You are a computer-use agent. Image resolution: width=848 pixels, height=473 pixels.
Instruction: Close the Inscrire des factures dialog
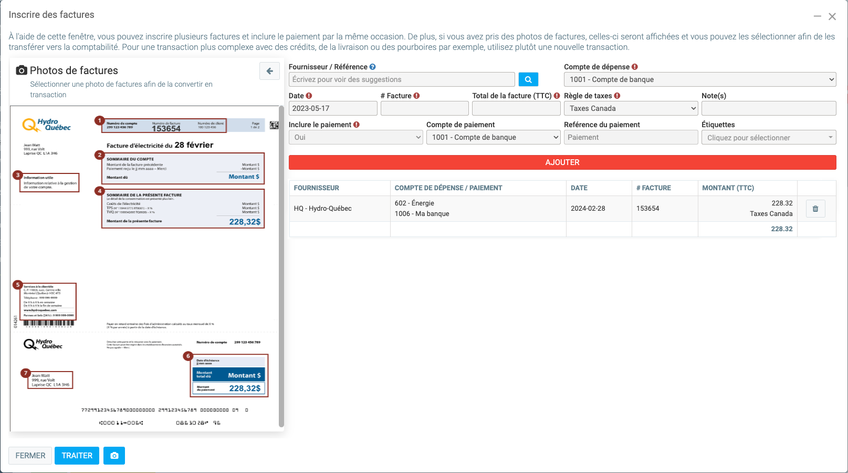tap(832, 16)
